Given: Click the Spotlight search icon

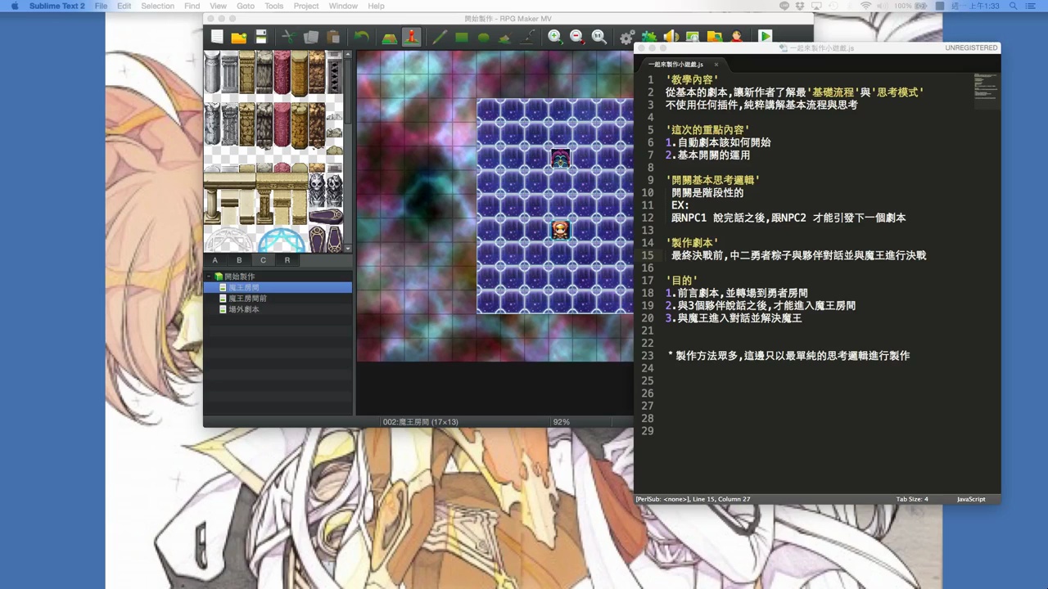Looking at the screenshot, I should click(x=1014, y=6).
